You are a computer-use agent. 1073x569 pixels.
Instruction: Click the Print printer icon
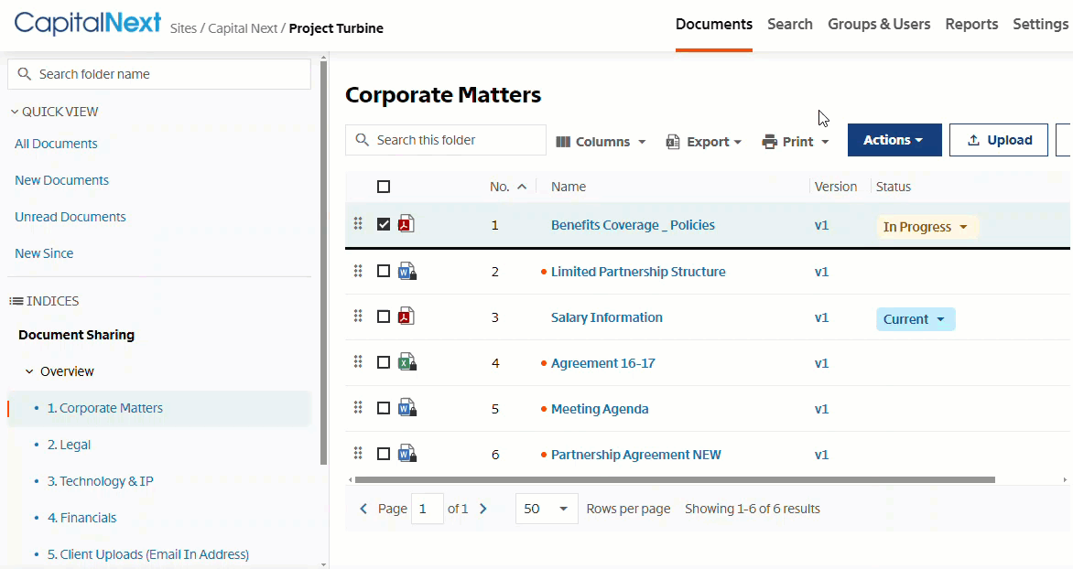coord(770,142)
